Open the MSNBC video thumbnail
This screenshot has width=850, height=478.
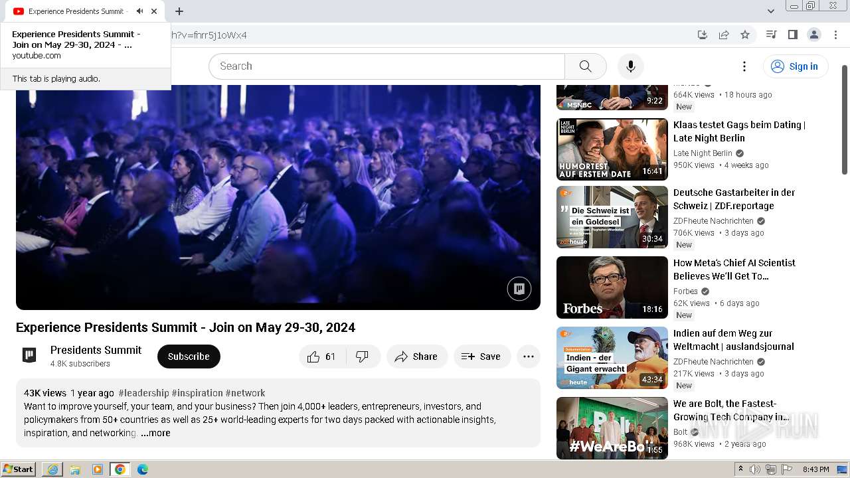(612, 98)
